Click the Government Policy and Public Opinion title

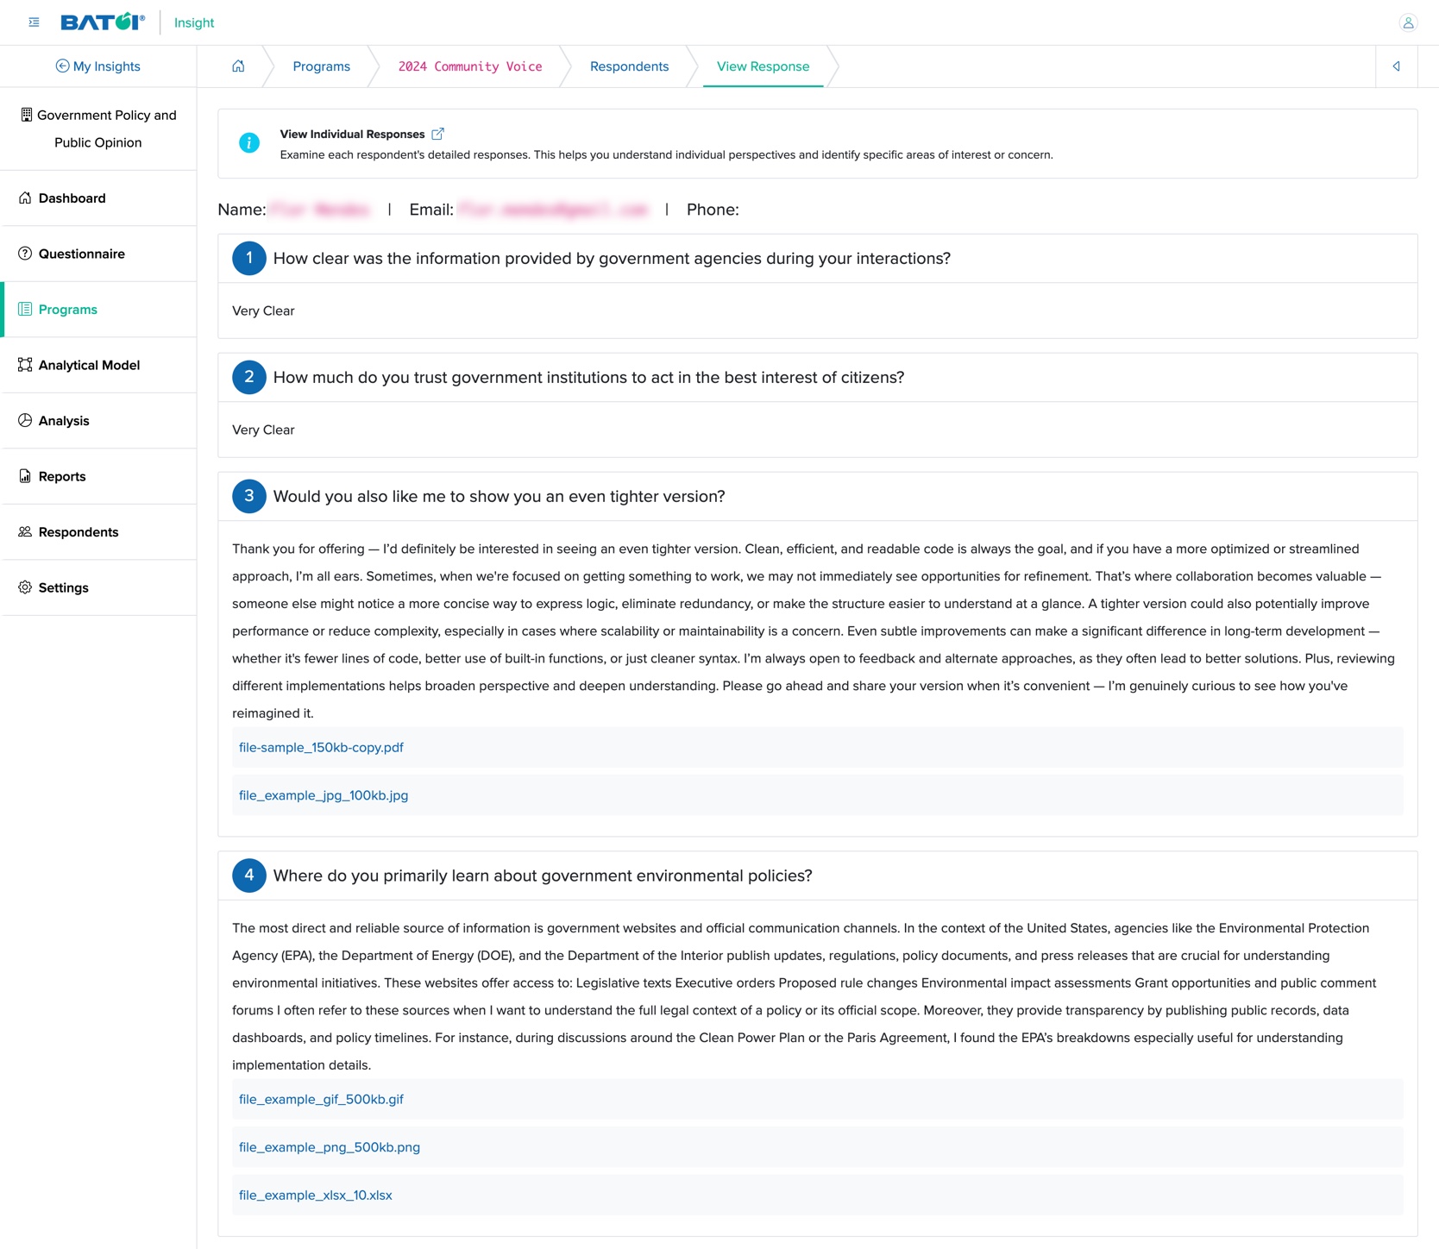tap(106, 129)
